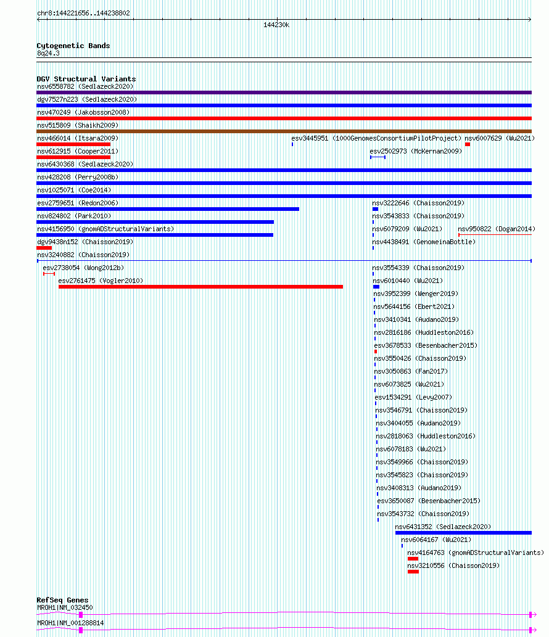
Task: Select nsv3222646 (Chaisson2019) label
Action: tap(418, 203)
